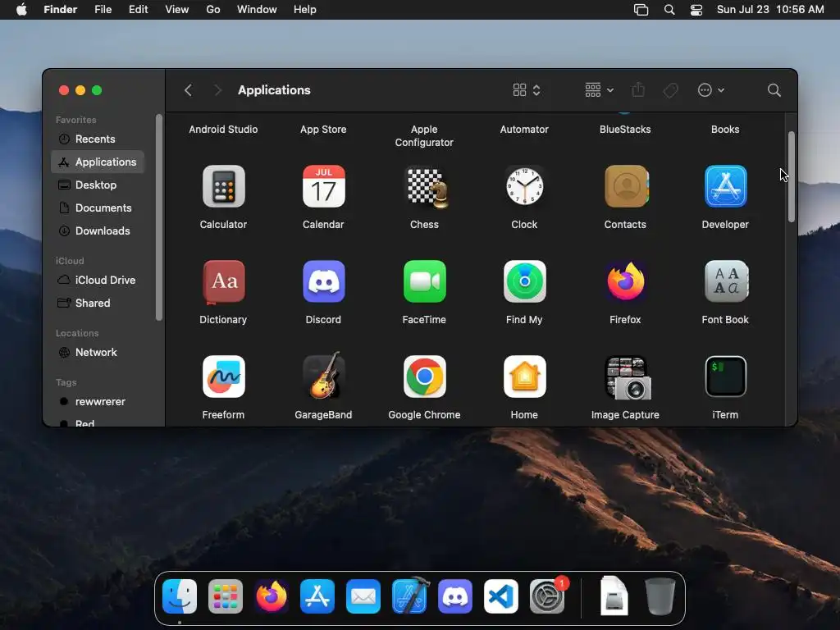Open the Window menu
Image resolution: width=840 pixels, height=630 pixels.
coord(257,10)
